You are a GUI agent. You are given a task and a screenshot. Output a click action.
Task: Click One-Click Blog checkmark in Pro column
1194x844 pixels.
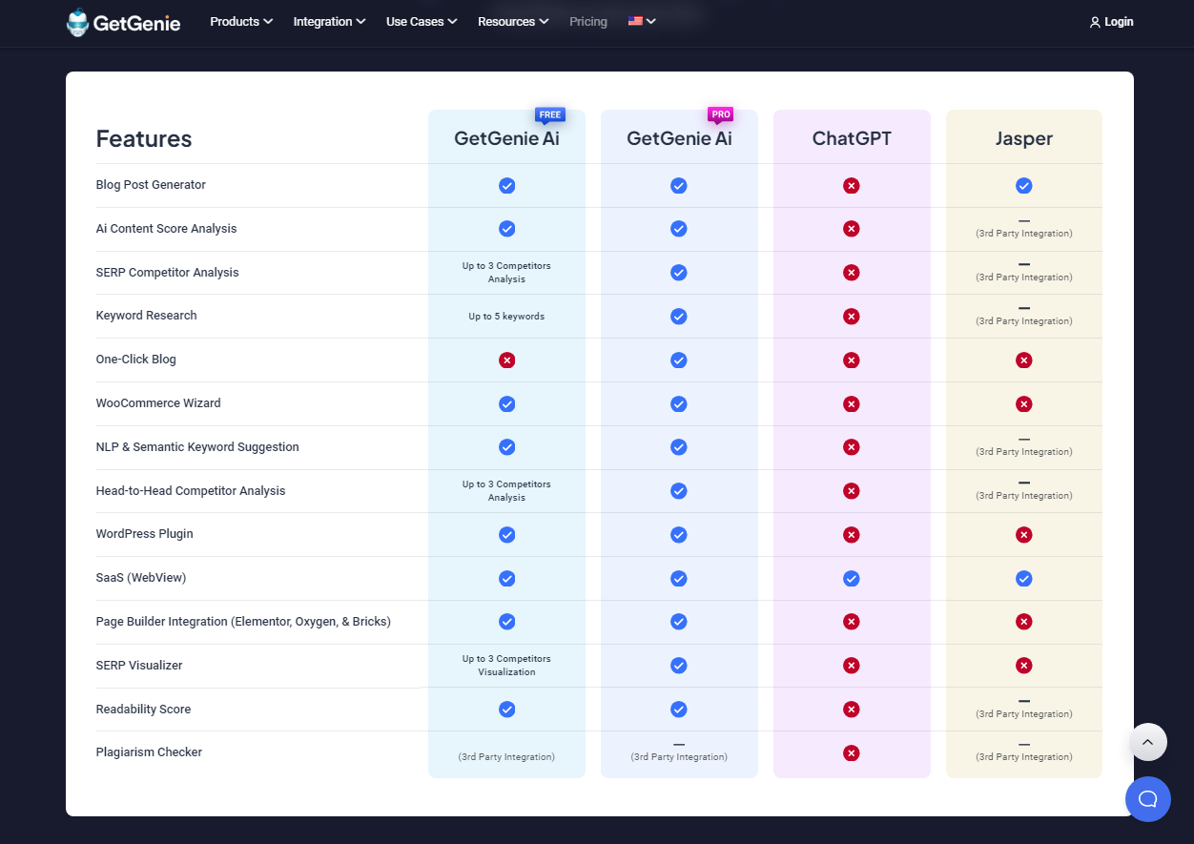point(679,360)
